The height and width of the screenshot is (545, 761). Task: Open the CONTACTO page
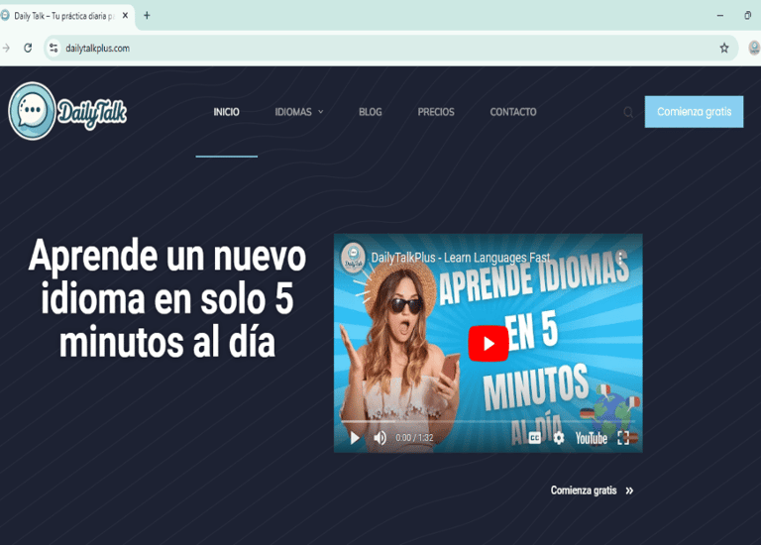click(x=513, y=112)
